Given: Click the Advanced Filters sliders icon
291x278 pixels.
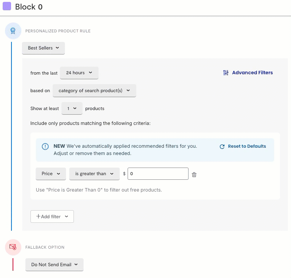Looking at the screenshot, I should pos(226,73).
